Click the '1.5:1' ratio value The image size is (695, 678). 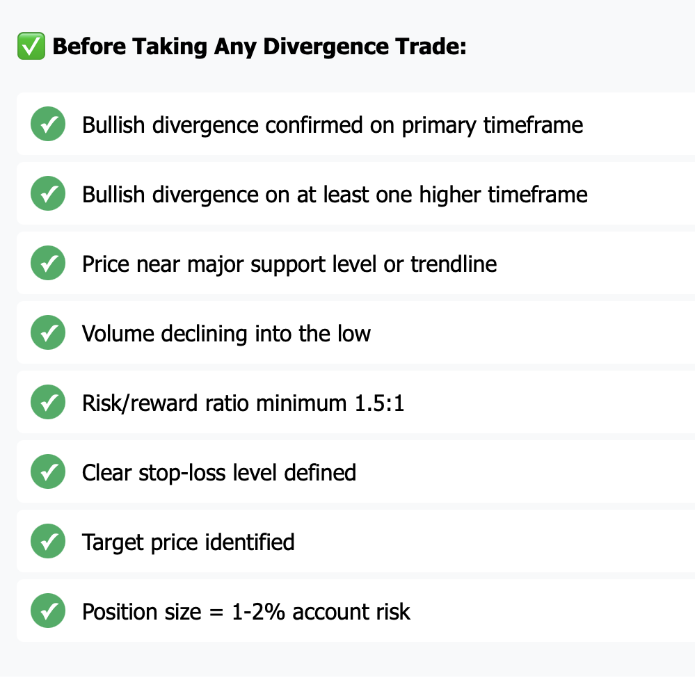[x=379, y=403]
